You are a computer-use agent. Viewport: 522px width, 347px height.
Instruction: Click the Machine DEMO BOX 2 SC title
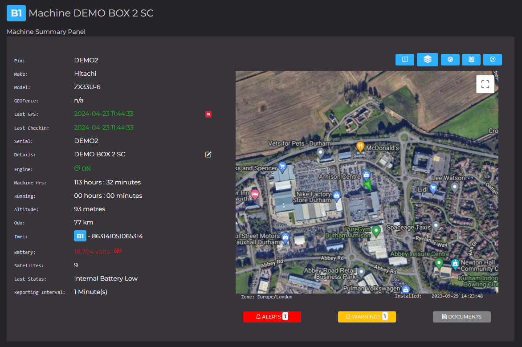91,13
